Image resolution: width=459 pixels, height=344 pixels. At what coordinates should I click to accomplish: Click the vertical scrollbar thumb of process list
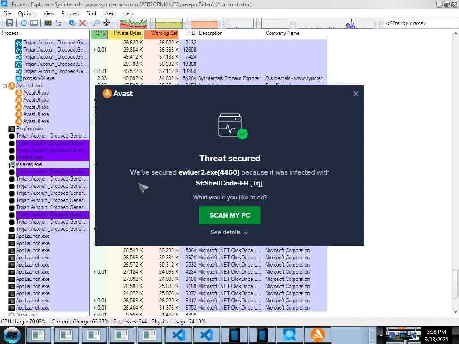[x=455, y=284]
